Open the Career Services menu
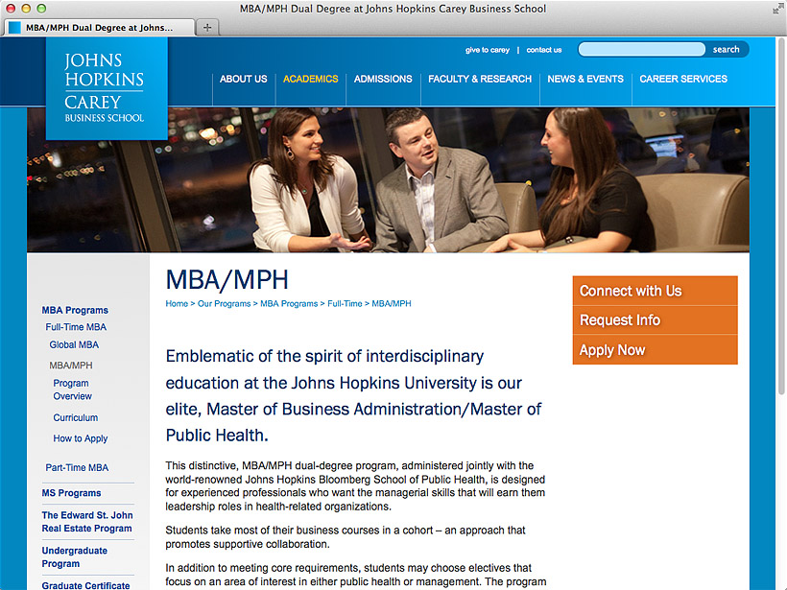This screenshot has height=590, width=787. coord(683,79)
